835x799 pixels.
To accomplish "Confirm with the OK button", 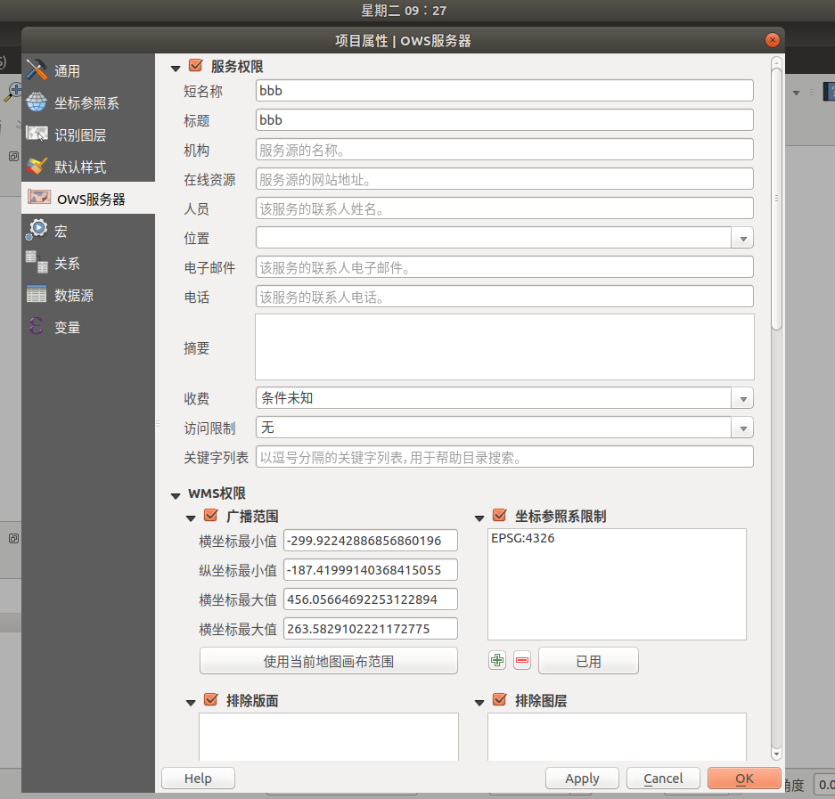I will [744, 779].
